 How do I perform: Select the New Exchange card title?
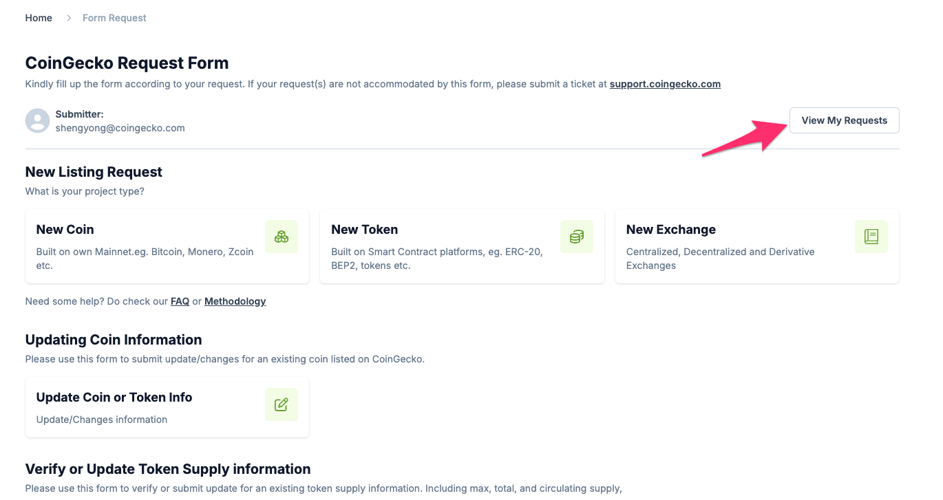[x=670, y=230]
